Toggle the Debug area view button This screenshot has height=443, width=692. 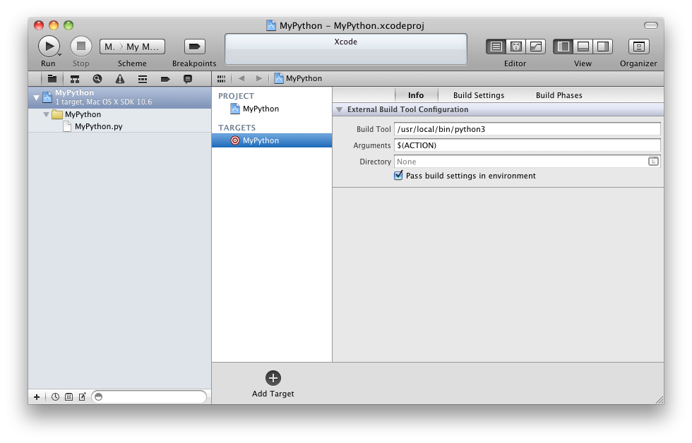tap(583, 47)
